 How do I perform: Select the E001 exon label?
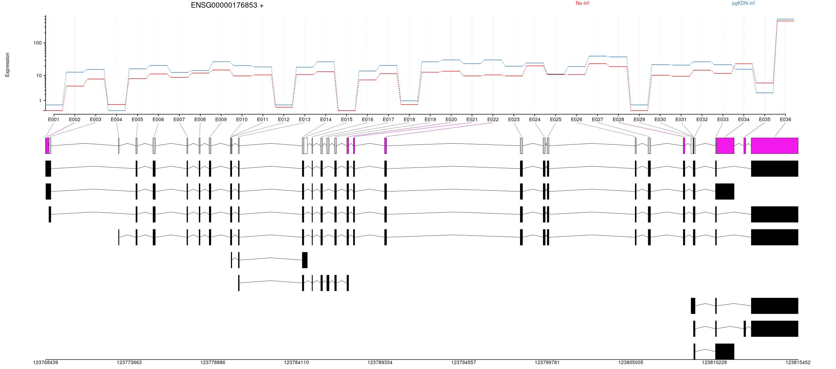(x=54, y=119)
